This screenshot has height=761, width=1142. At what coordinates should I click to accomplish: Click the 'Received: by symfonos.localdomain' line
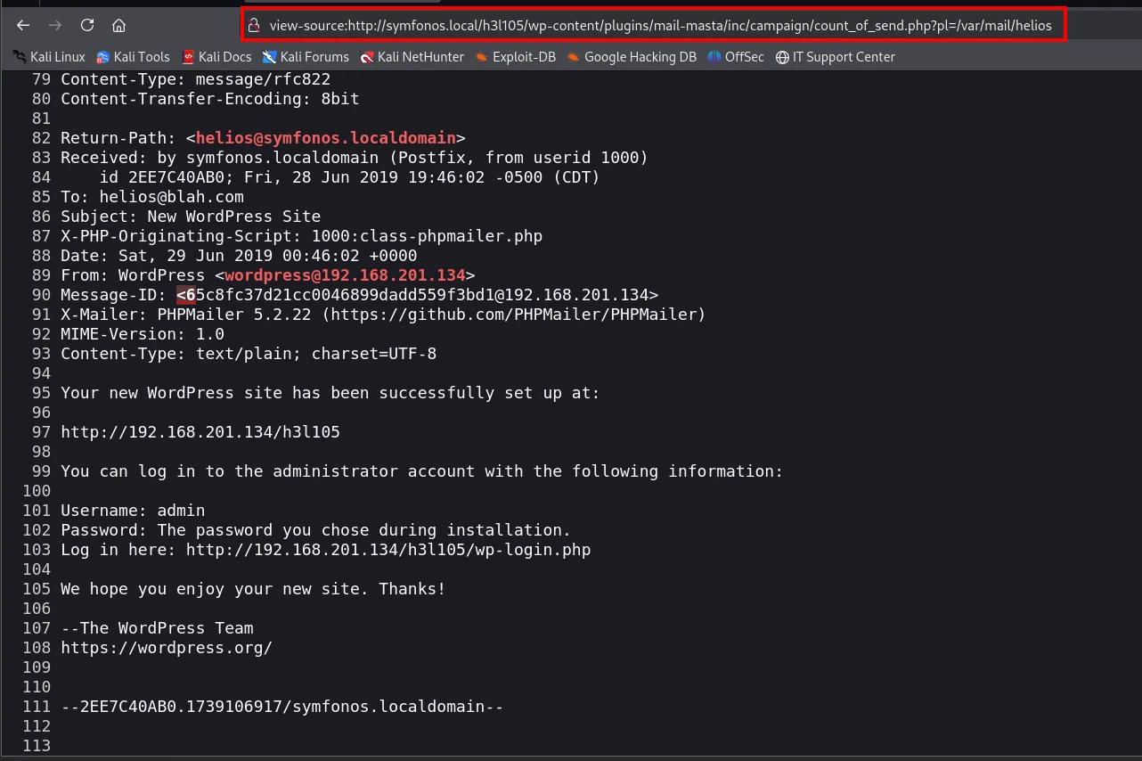(355, 158)
